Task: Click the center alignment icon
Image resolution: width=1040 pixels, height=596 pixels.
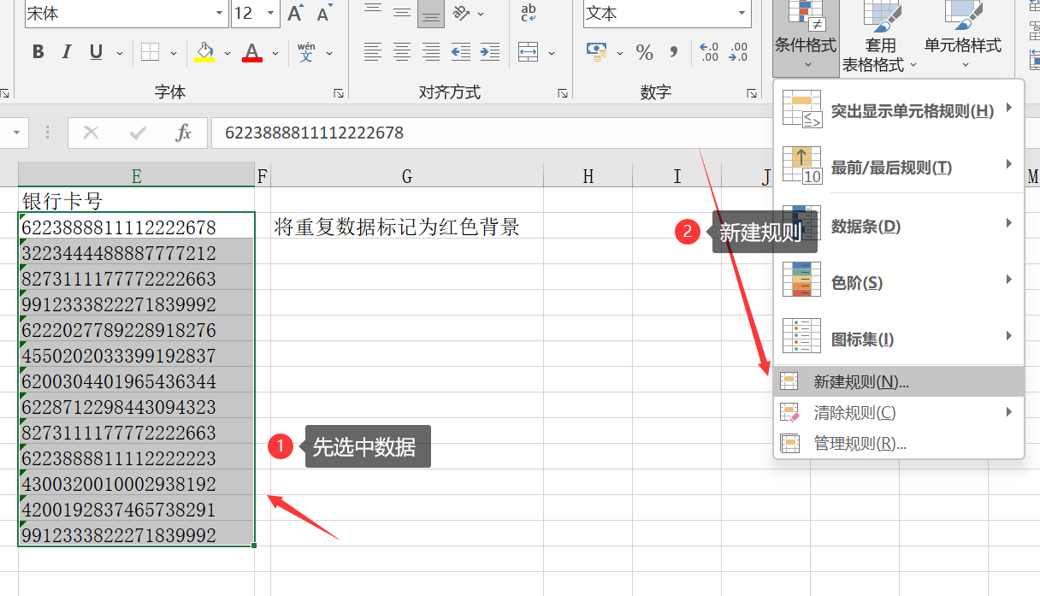Action: coord(401,53)
